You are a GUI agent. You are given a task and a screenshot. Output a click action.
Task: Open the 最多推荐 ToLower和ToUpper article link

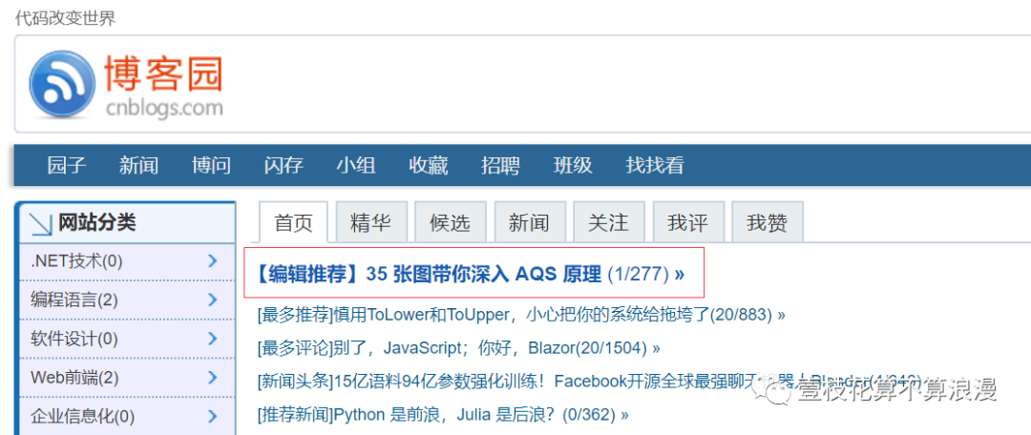point(521,315)
